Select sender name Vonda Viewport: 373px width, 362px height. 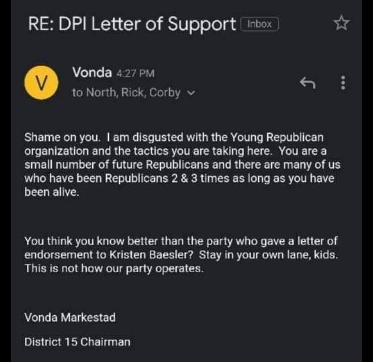(92, 72)
